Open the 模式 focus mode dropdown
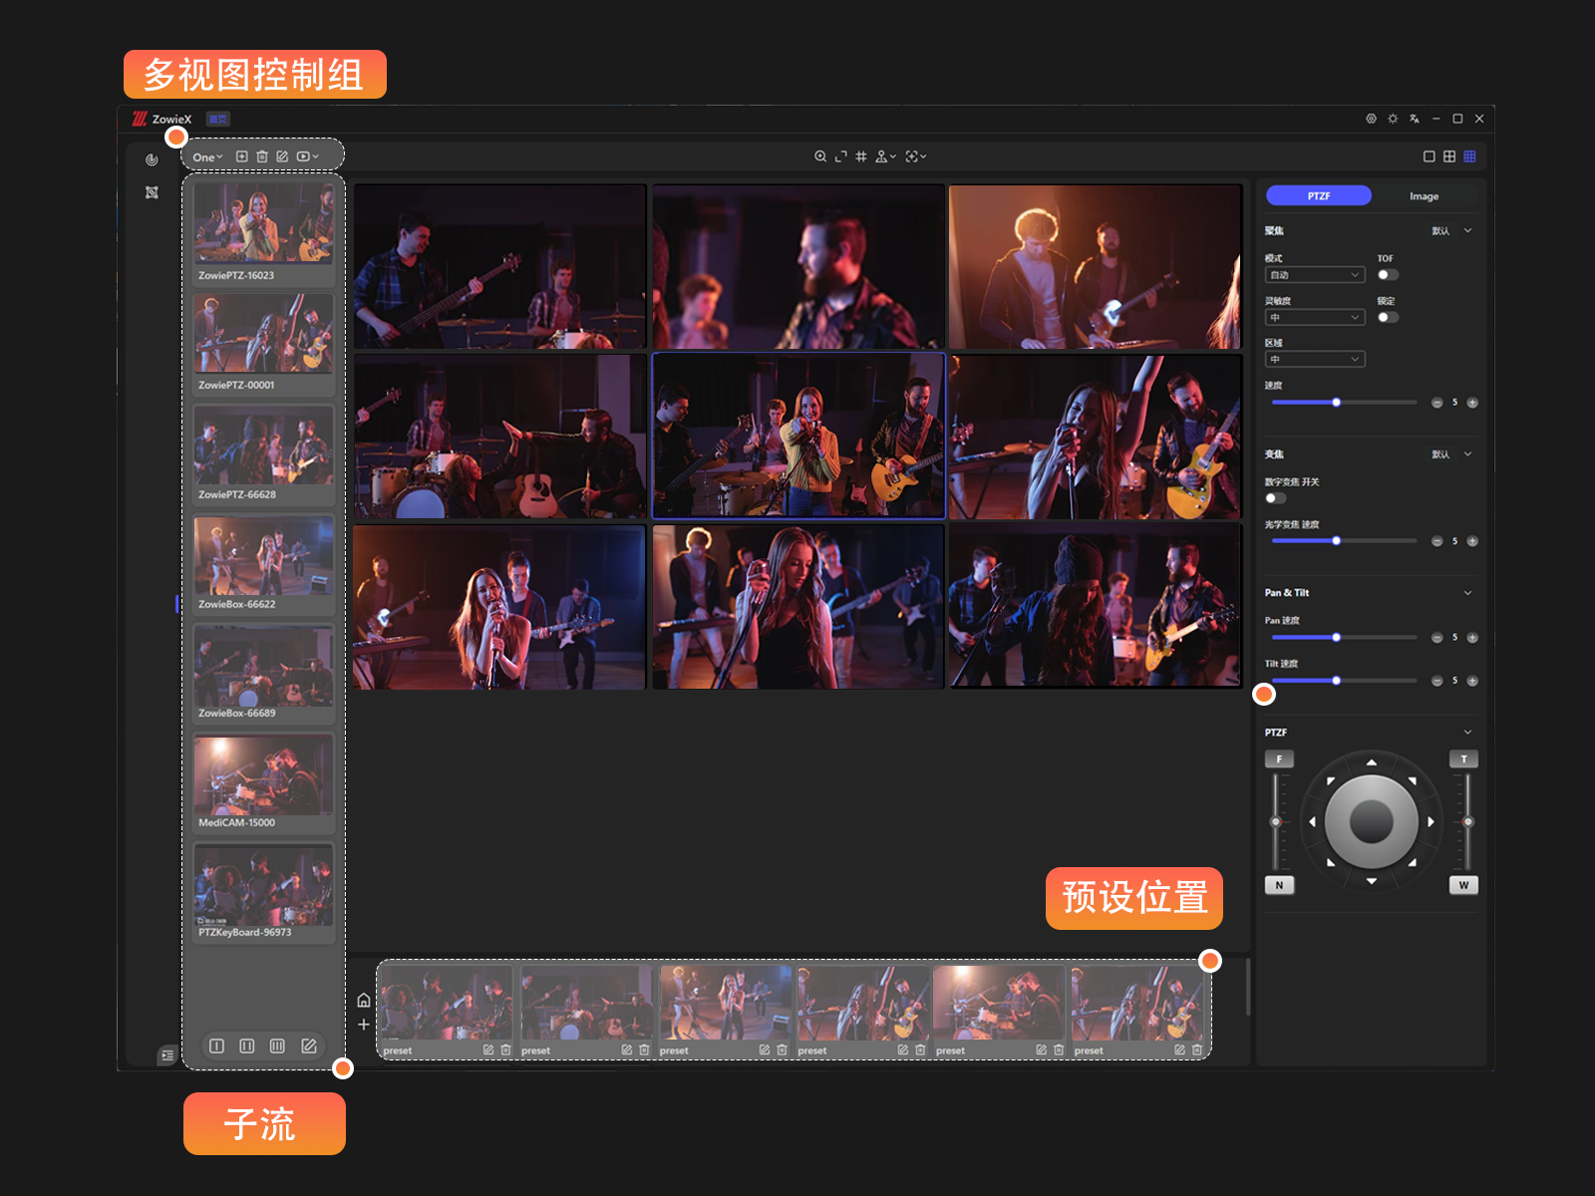Image resolution: width=1595 pixels, height=1196 pixels. coord(1314,275)
